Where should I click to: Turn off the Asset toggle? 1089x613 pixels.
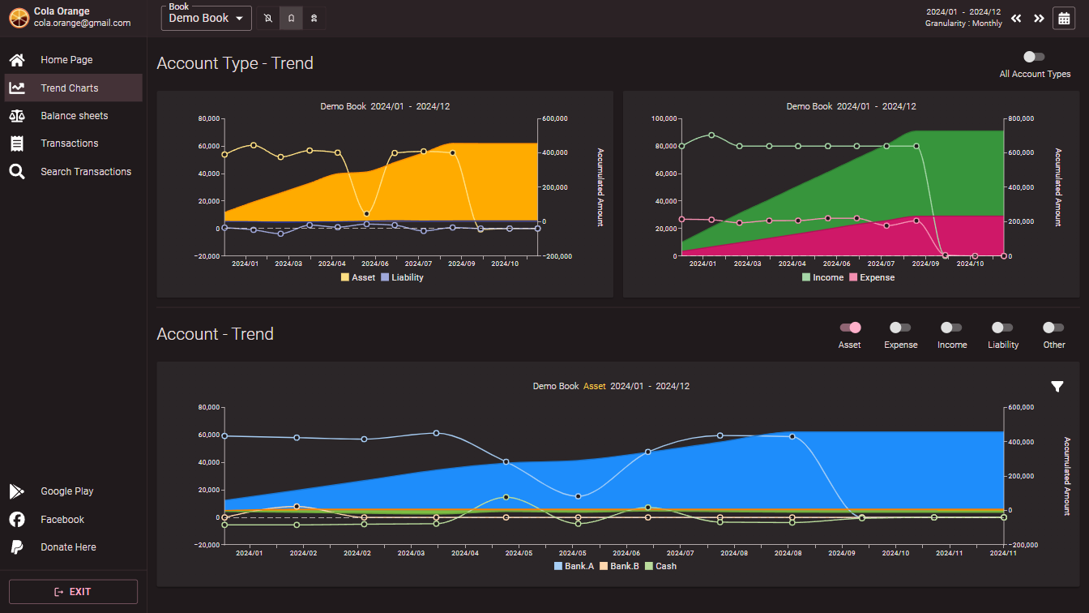850,328
